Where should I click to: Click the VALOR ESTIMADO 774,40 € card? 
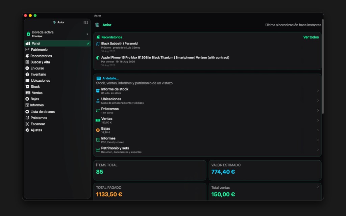(265, 170)
